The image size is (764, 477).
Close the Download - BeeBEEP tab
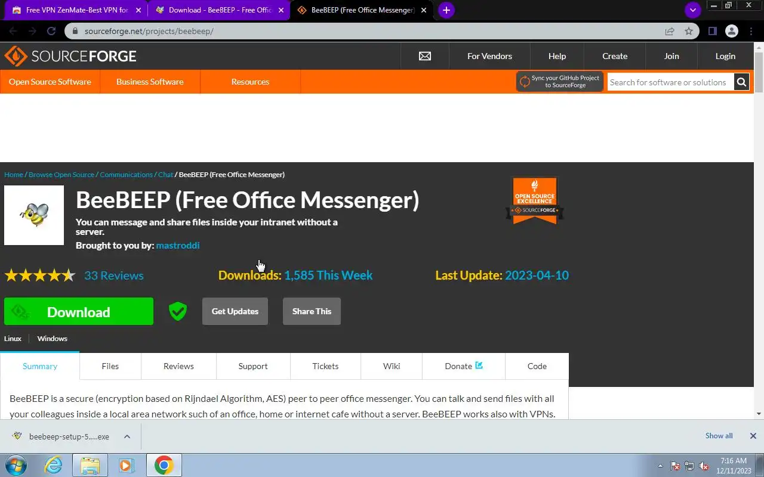281,10
